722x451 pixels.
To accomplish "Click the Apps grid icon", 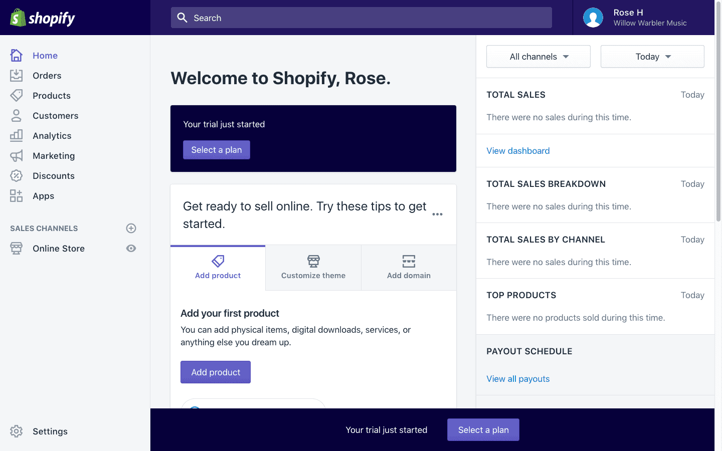I will [x=17, y=196].
